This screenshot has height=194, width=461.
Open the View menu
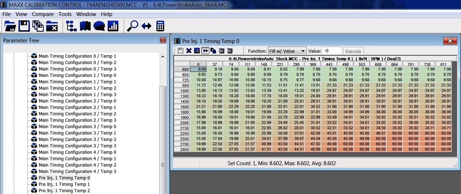click(x=21, y=14)
